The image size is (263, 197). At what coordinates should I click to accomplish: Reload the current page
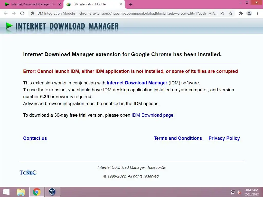[x=22, y=13]
